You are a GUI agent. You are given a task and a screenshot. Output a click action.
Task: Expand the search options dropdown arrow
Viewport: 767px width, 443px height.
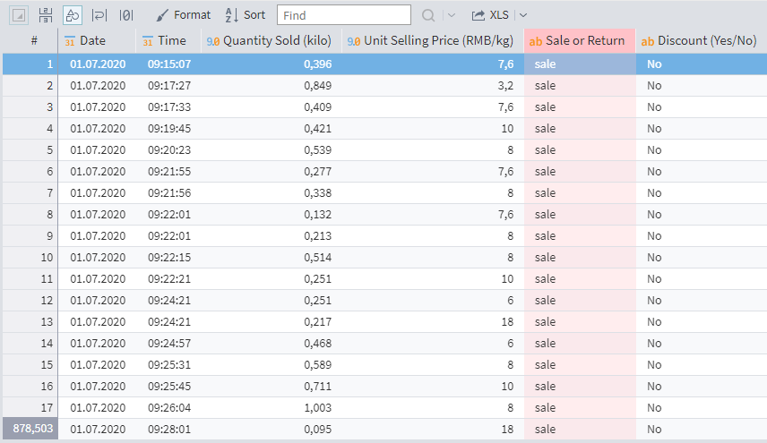451,15
